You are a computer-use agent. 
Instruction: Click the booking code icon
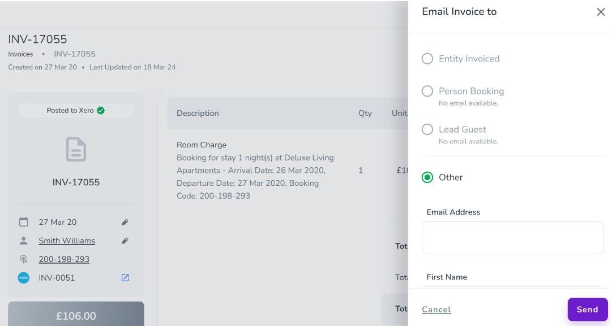23,259
